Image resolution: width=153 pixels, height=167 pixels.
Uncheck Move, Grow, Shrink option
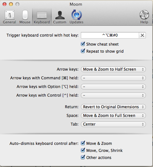coord(83,150)
